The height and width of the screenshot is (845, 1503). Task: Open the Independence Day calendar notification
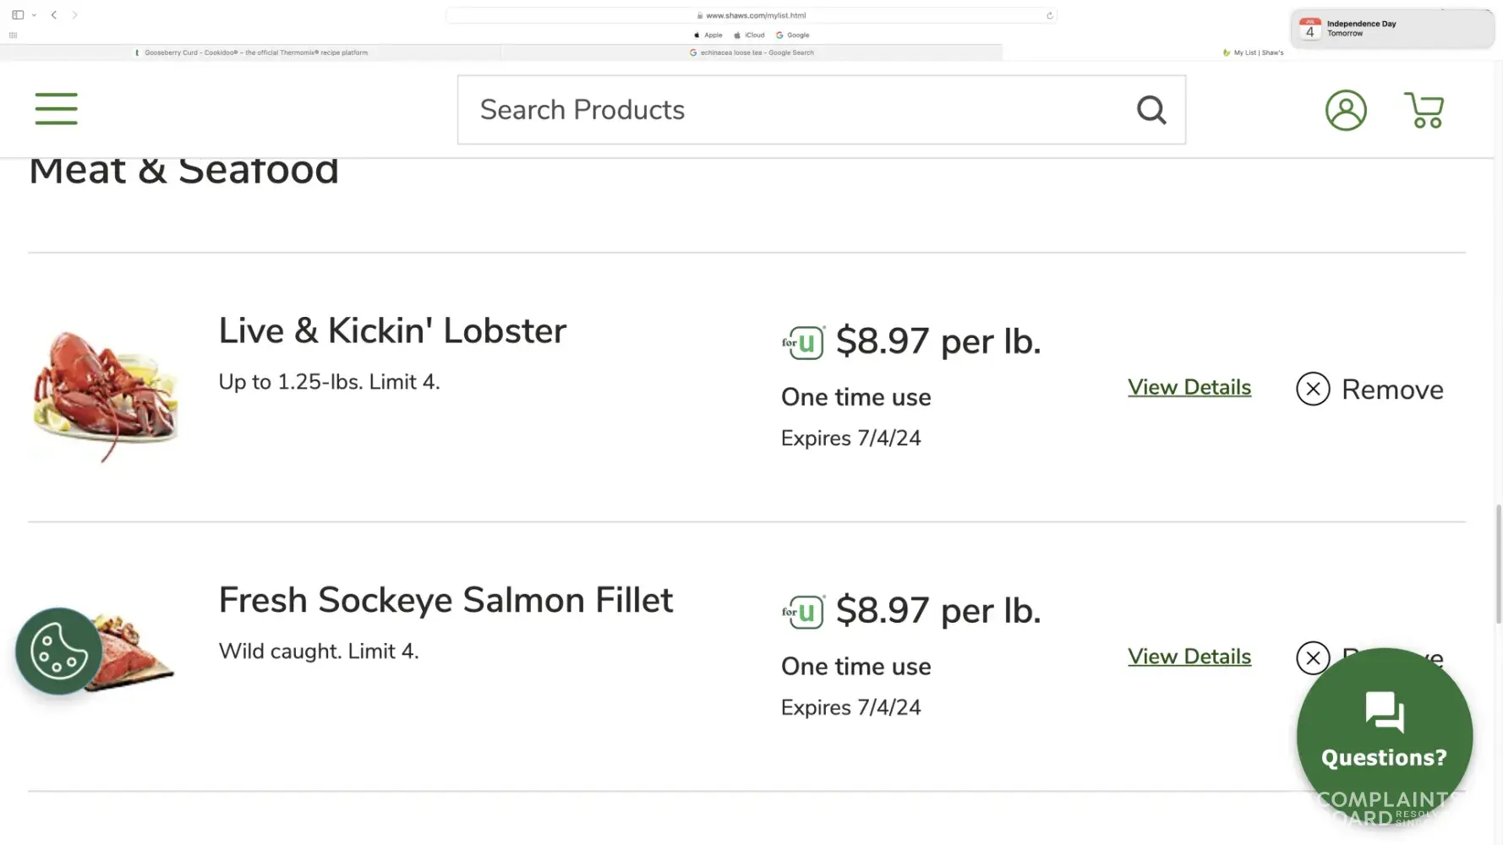tap(1391, 29)
